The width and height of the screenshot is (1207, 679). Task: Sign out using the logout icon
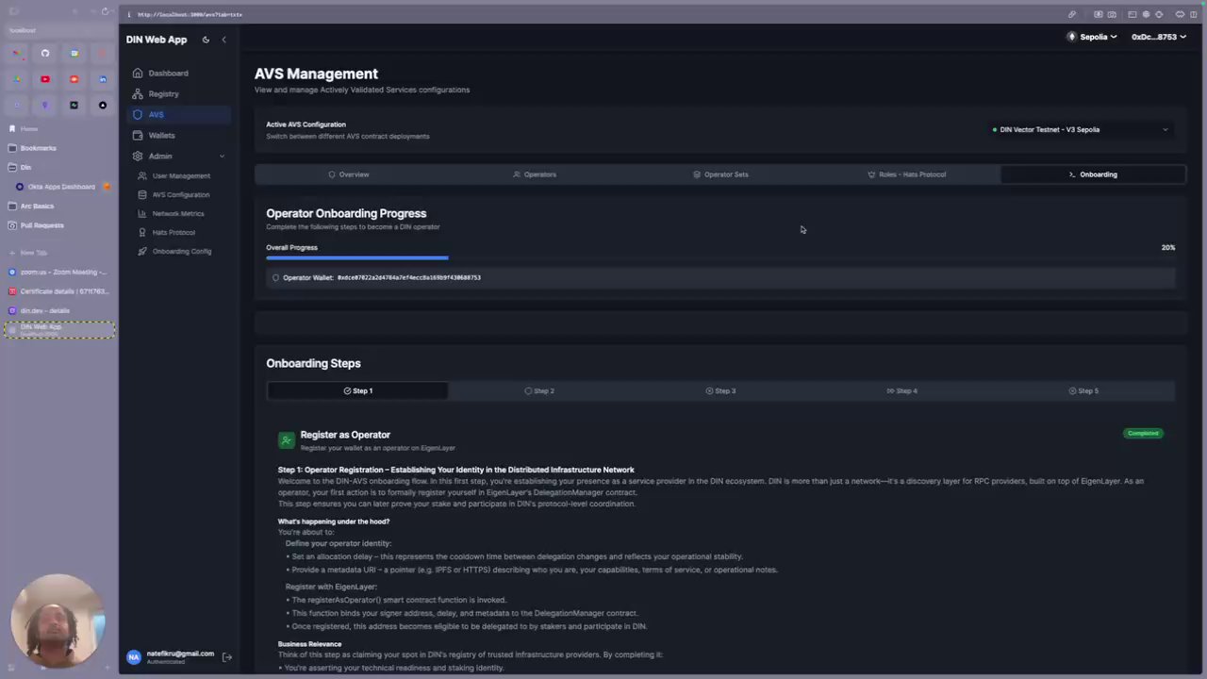[x=226, y=657]
